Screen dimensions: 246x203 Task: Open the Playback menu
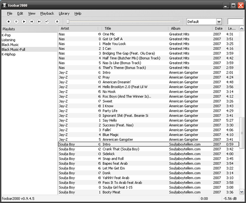coord(47,14)
